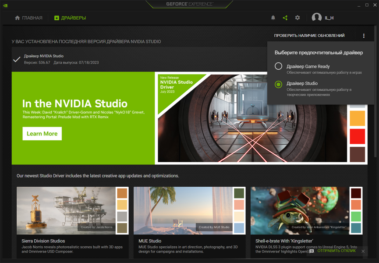Click the IL_H username
Viewport: 379px width, 263px height.
point(329,18)
